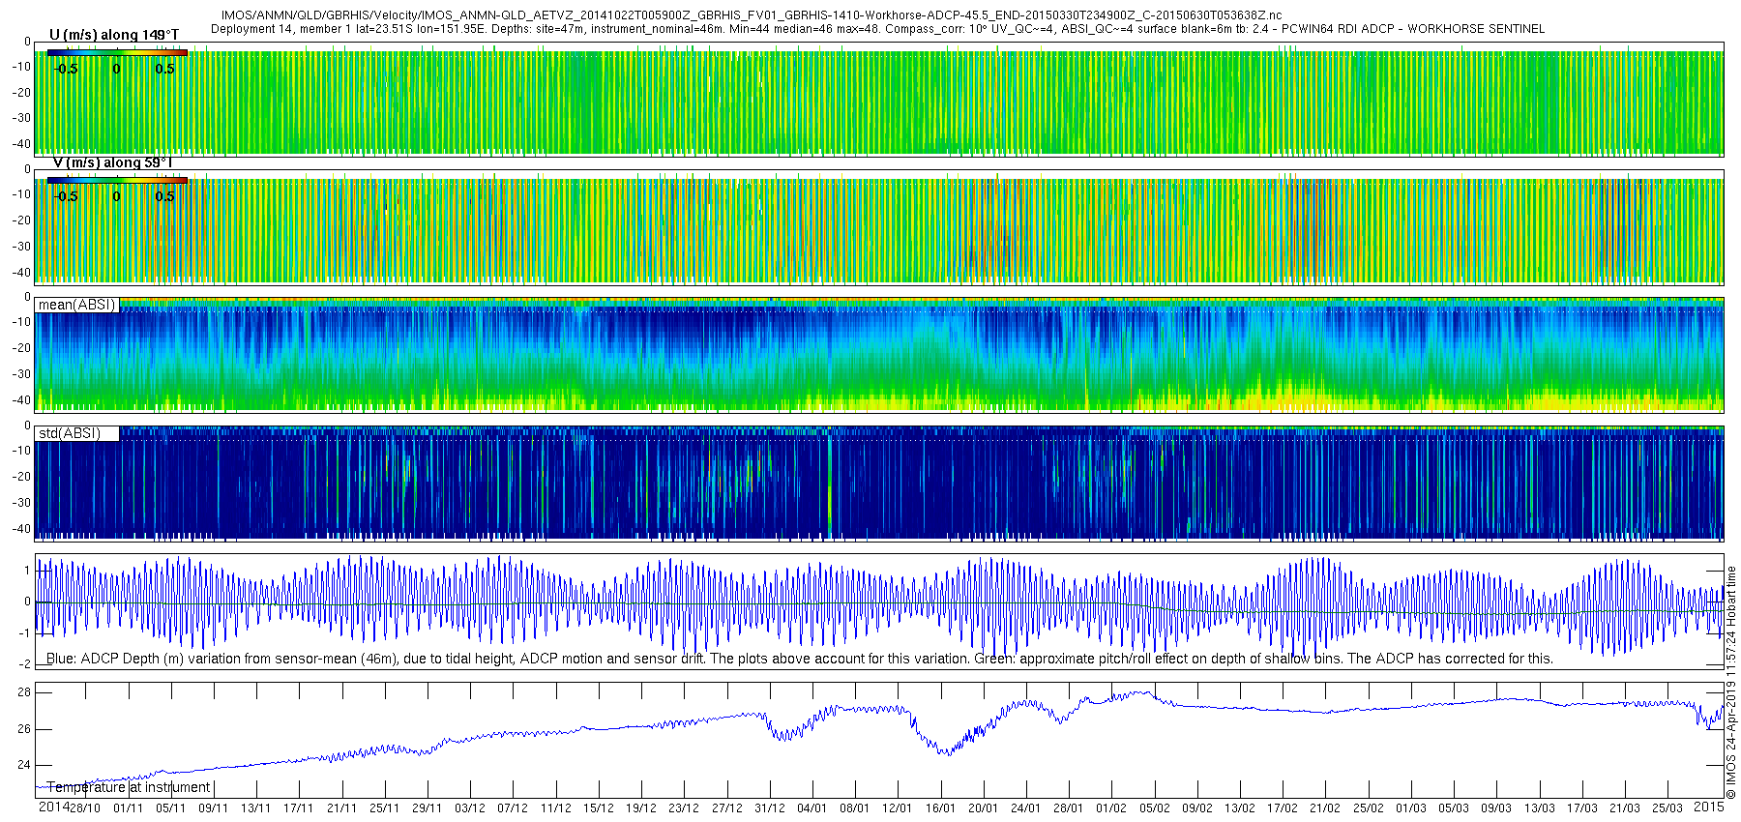Click the NetCDF file path title text
Image resolution: width=1741 pixels, height=822 pixels.
point(752,15)
